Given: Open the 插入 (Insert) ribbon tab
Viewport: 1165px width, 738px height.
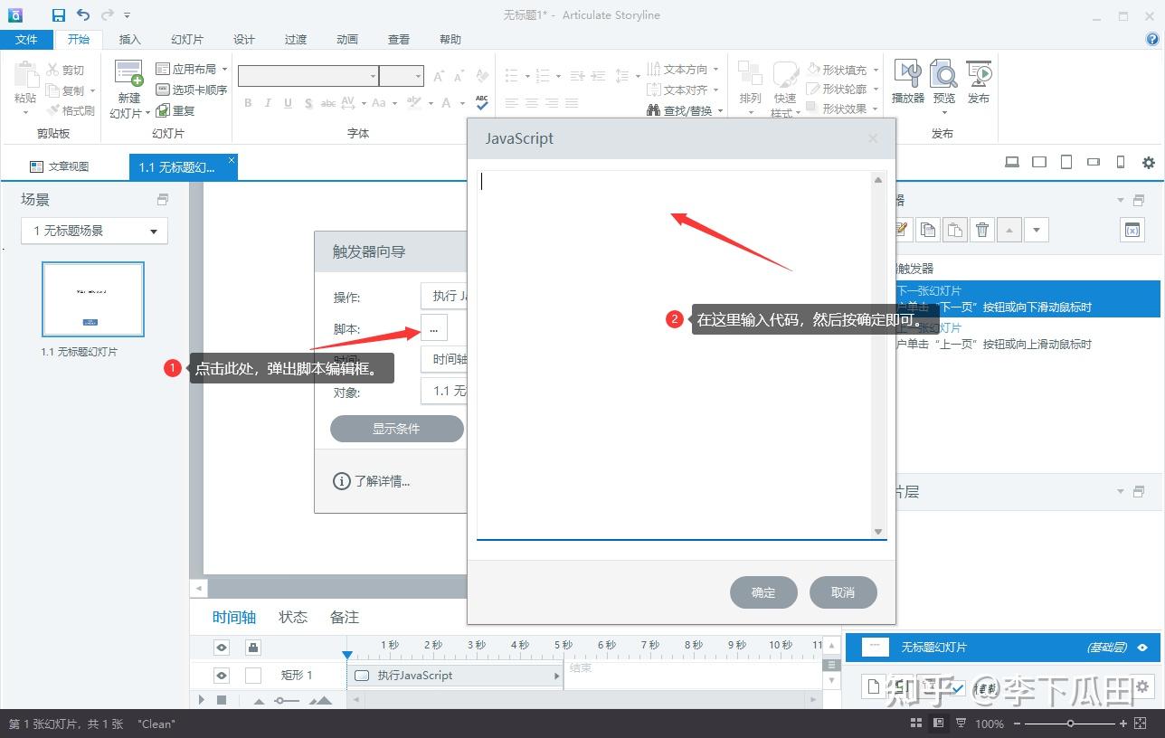Looking at the screenshot, I should click(x=130, y=39).
